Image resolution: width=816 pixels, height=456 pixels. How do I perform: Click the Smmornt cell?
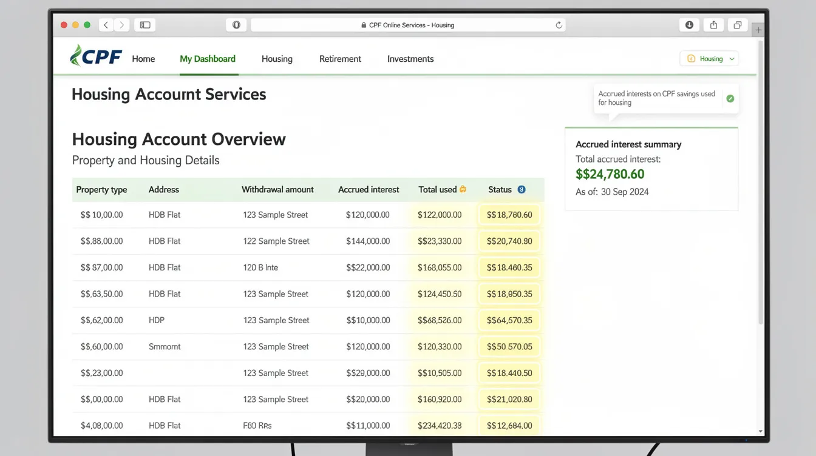click(165, 347)
